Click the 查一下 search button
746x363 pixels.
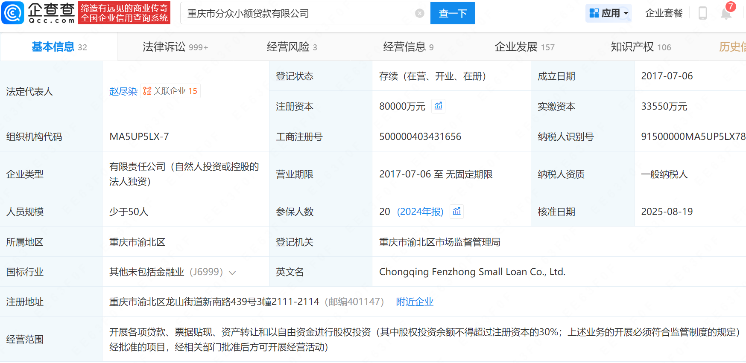[453, 13]
